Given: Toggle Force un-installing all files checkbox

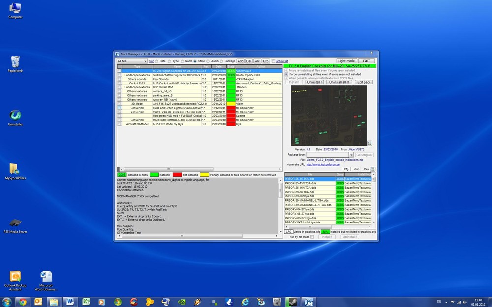Looking at the screenshot, I should [286, 74].
